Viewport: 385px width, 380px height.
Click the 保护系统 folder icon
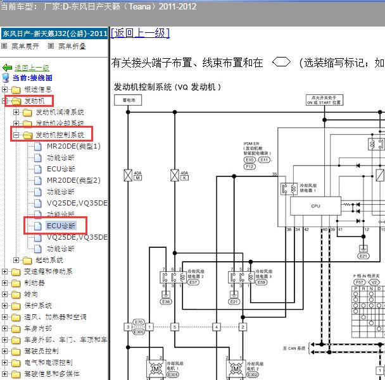tap(16, 306)
